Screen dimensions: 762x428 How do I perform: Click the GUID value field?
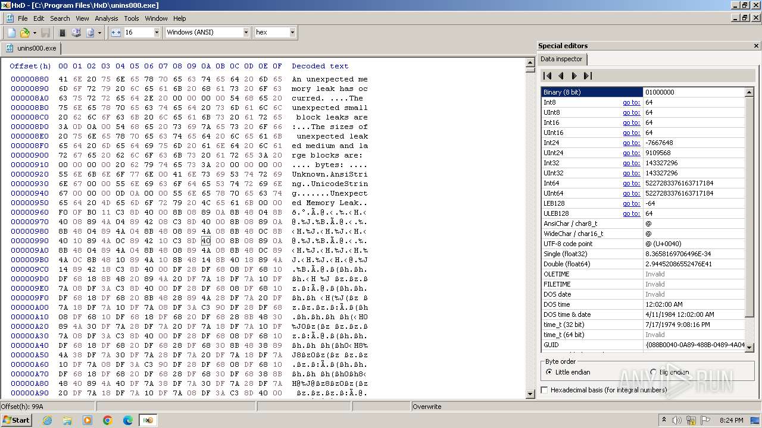pyautogui.click(x=694, y=345)
